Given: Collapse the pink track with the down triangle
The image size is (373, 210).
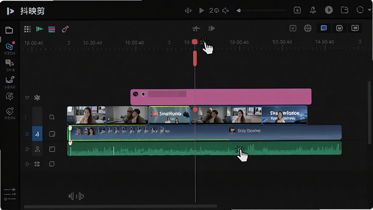Looking at the screenshot, I should (x=27, y=98).
